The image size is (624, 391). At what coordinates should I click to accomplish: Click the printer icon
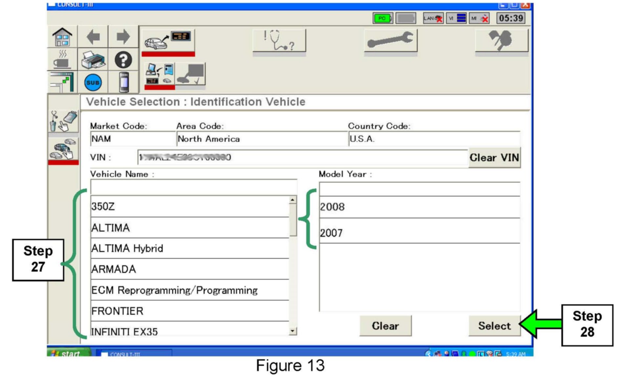(x=93, y=60)
